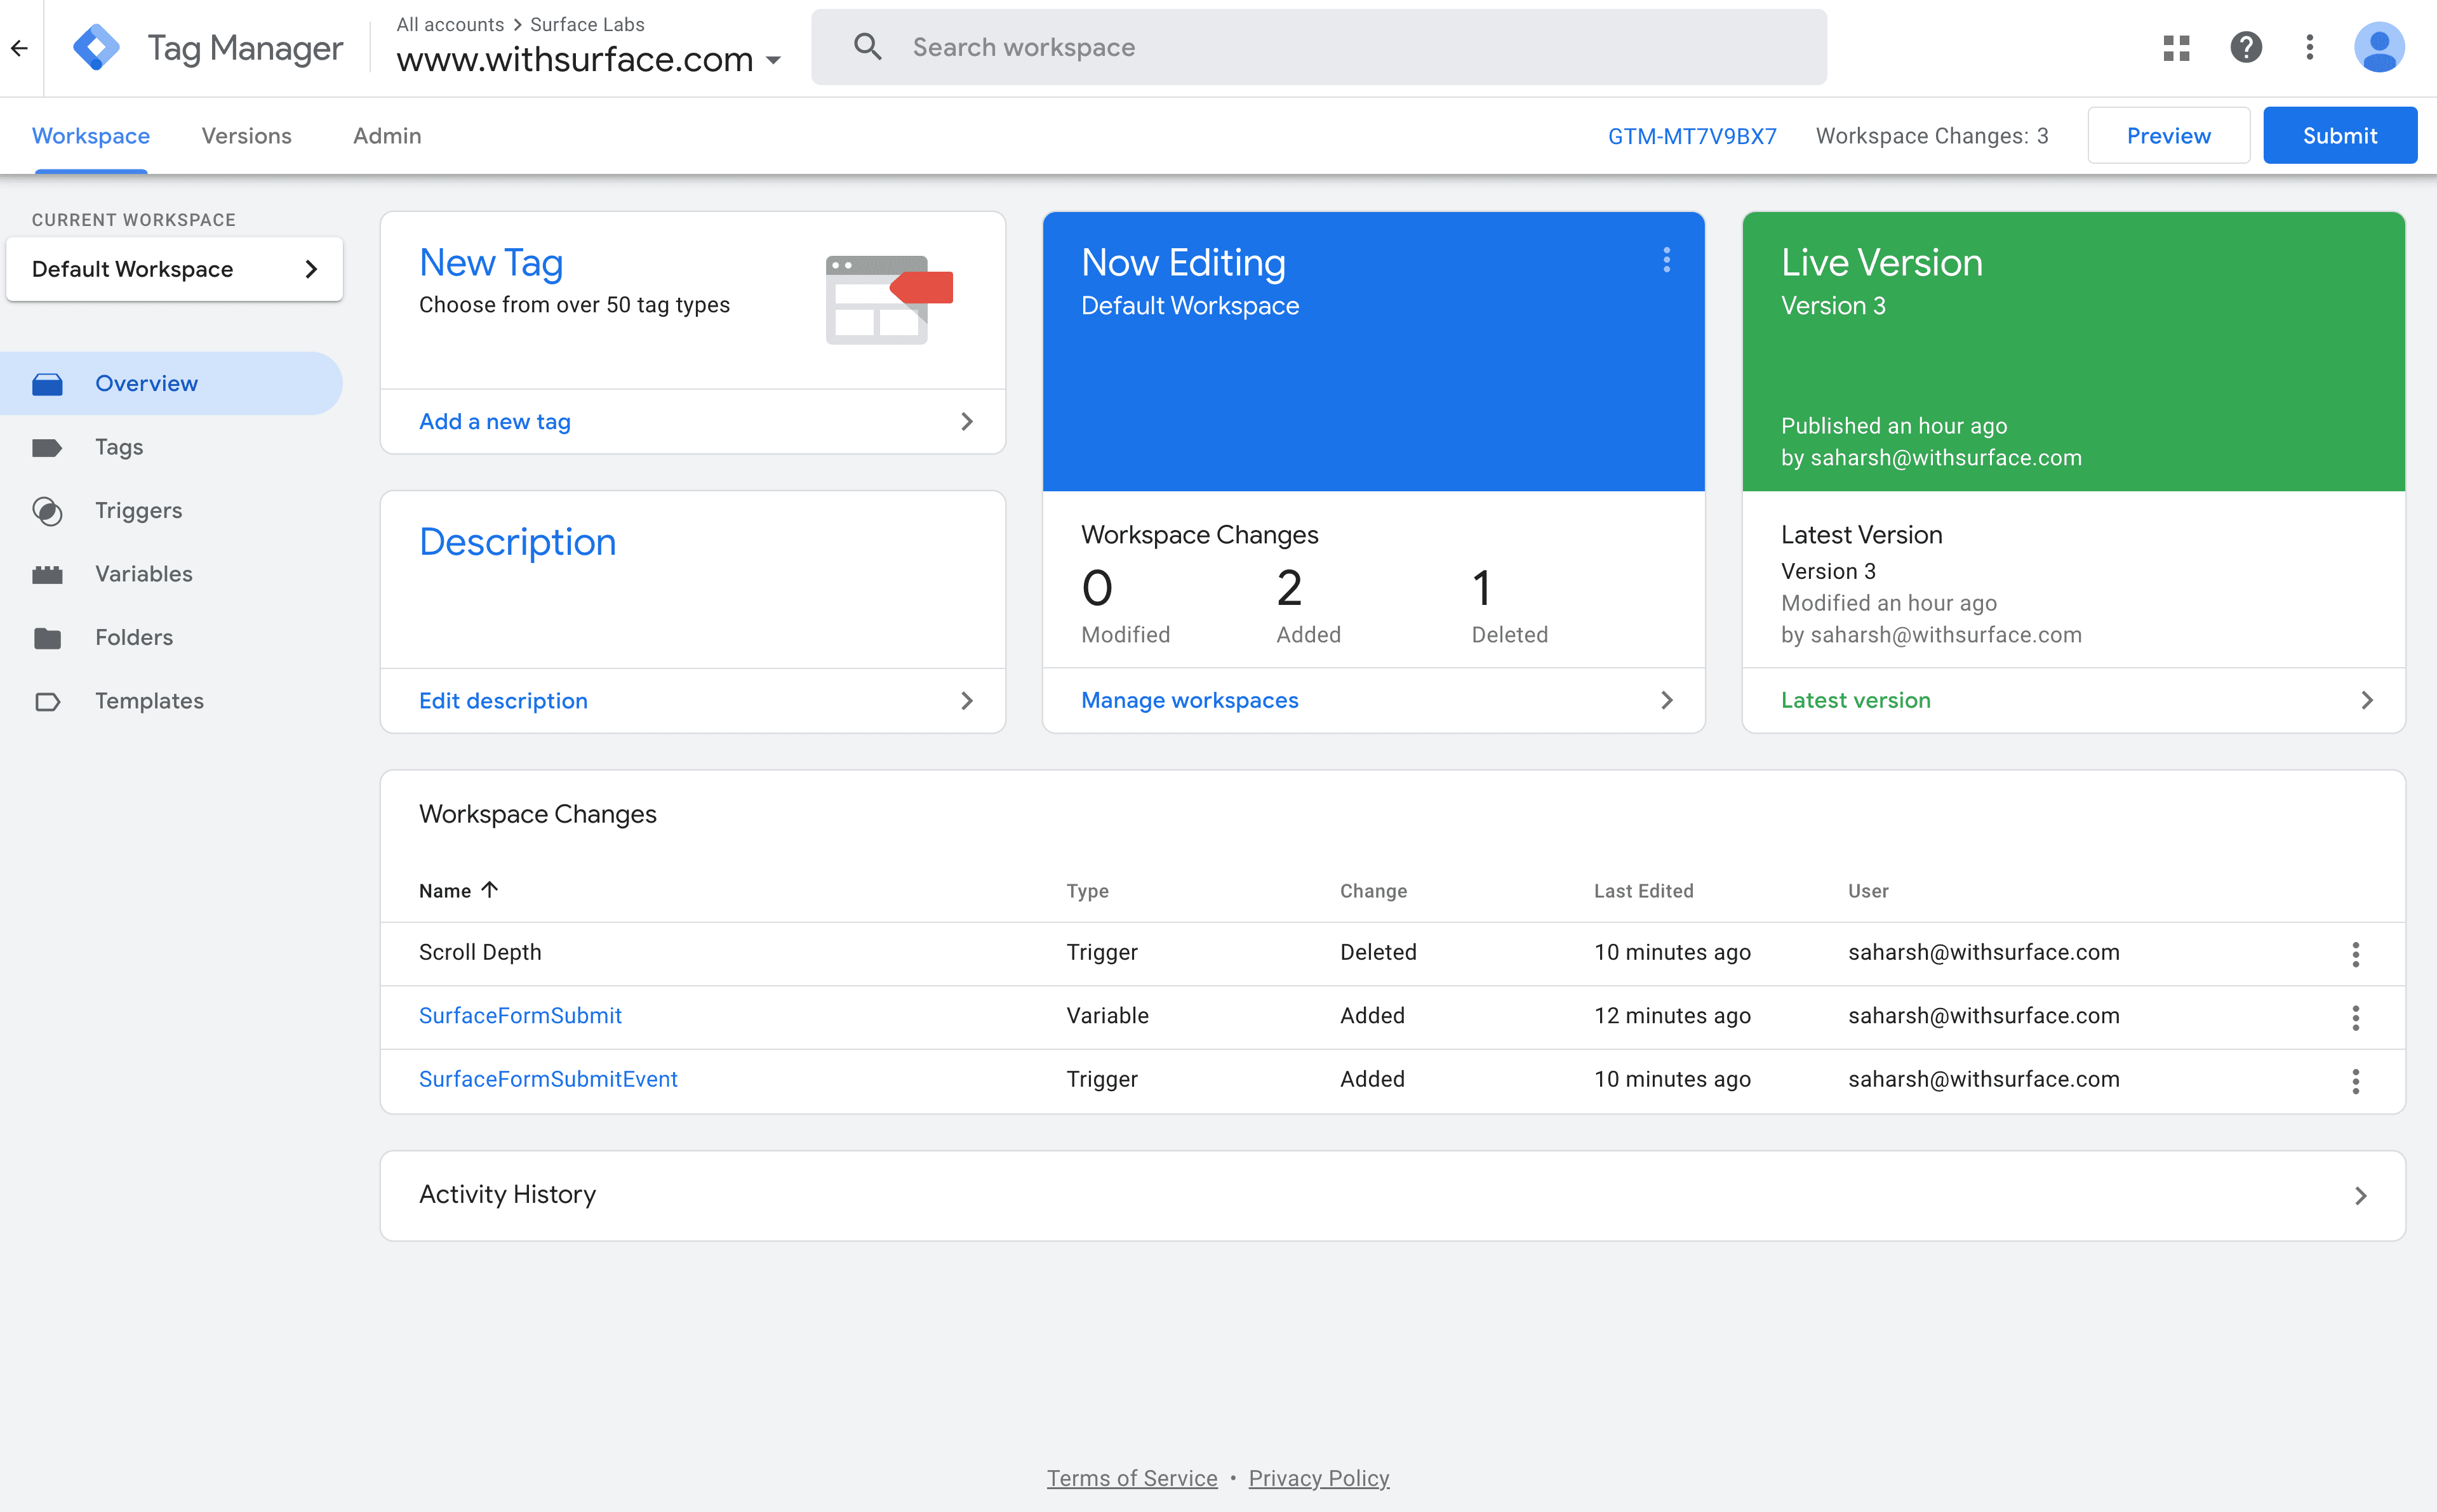Click the Tag Manager logo icon
The width and height of the screenshot is (2437, 1512).
click(x=96, y=47)
